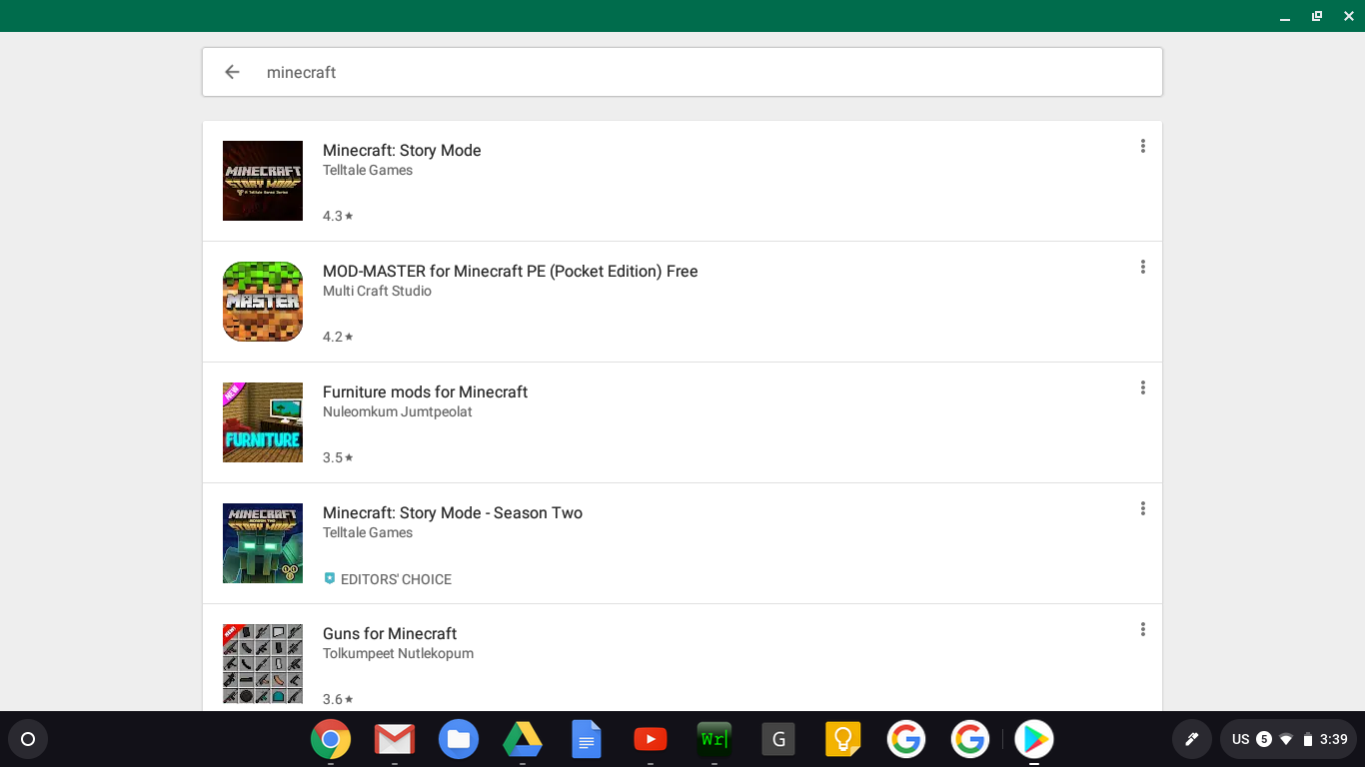The image size is (1365, 767).
Task: Open more options for Story Mode rated 4.3
Action: [x=1142, y=146]
